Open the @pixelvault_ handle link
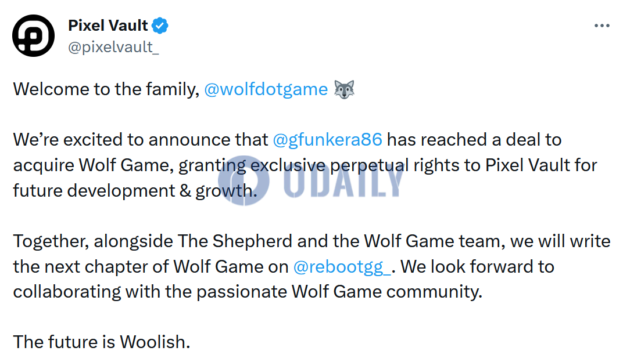The height and width of the screenshot is (362, 623). point(113,47)
